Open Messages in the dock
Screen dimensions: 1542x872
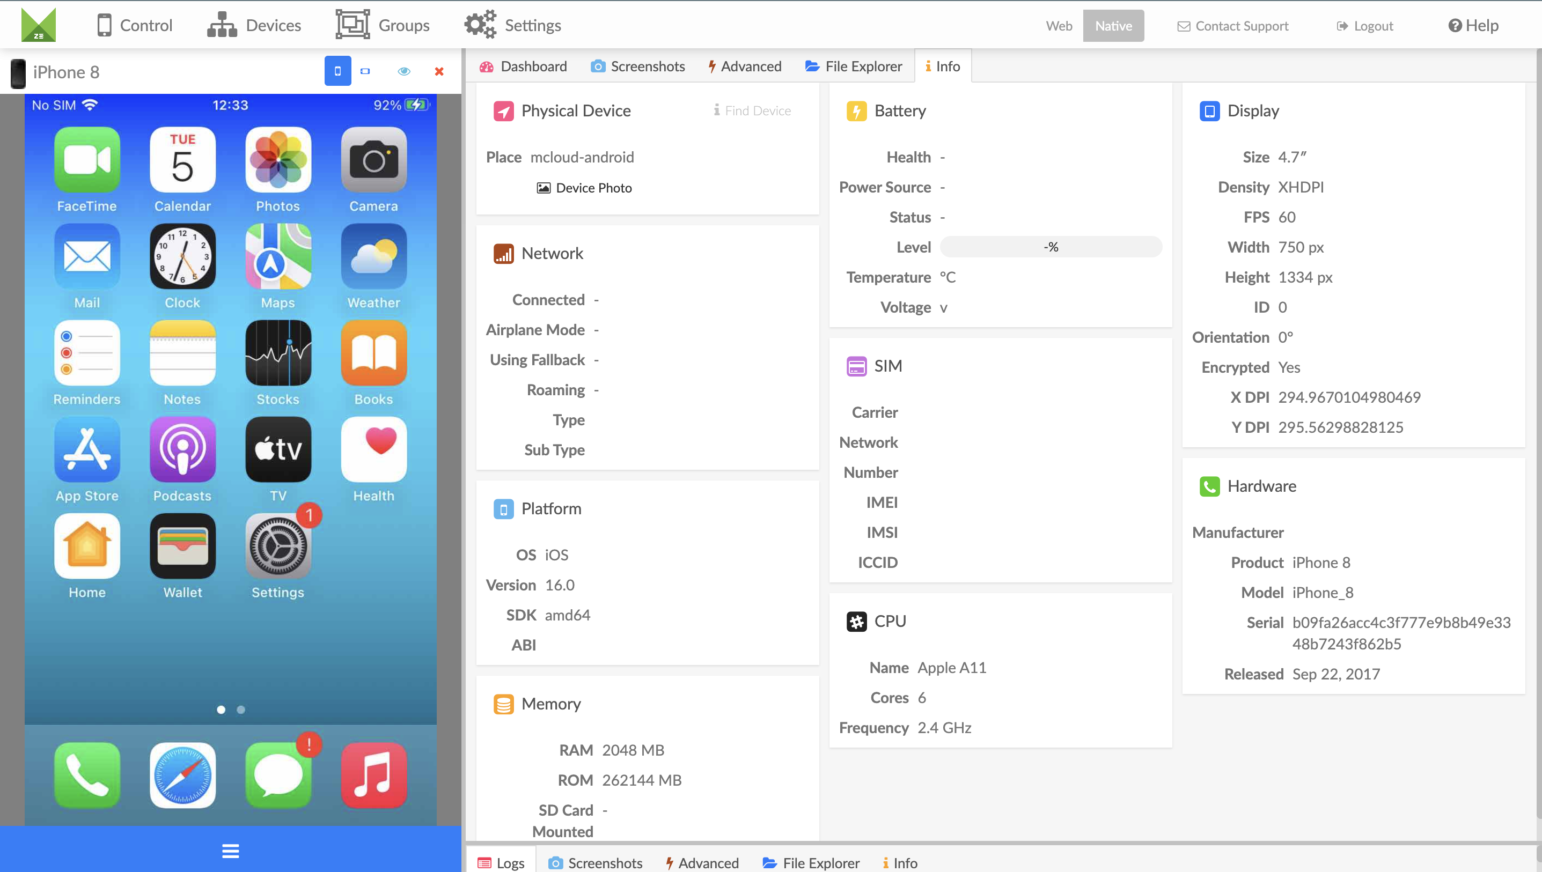278,775
